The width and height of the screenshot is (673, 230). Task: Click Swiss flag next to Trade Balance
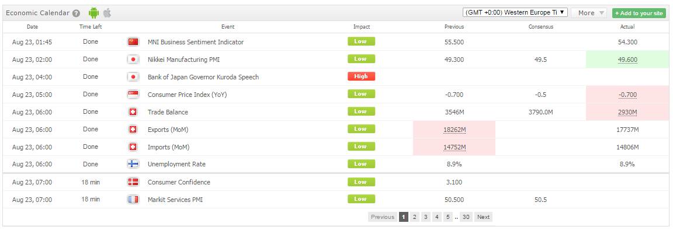pyautogui.click(x=133, y=112)
